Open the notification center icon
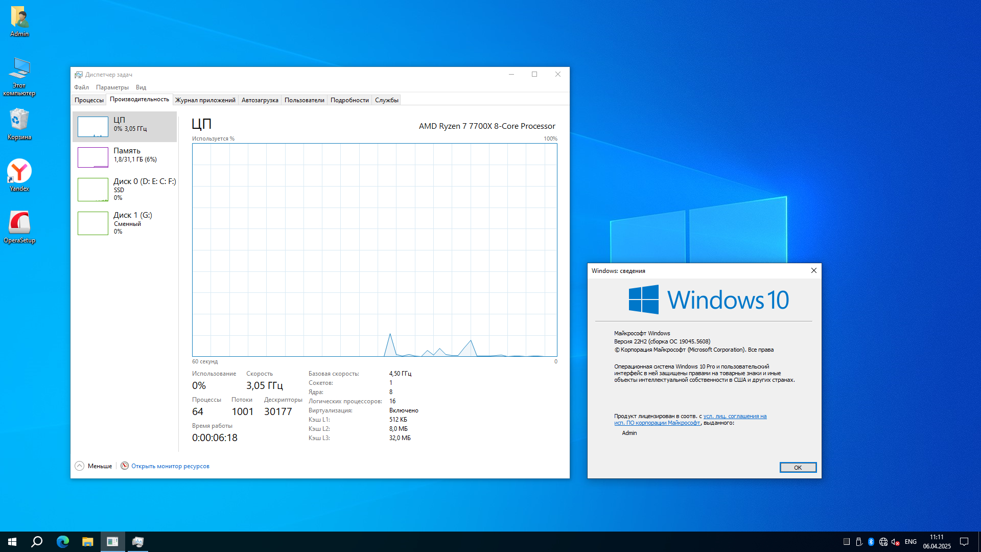The height and width of the screenshot is (552, 981). [964, 542]
